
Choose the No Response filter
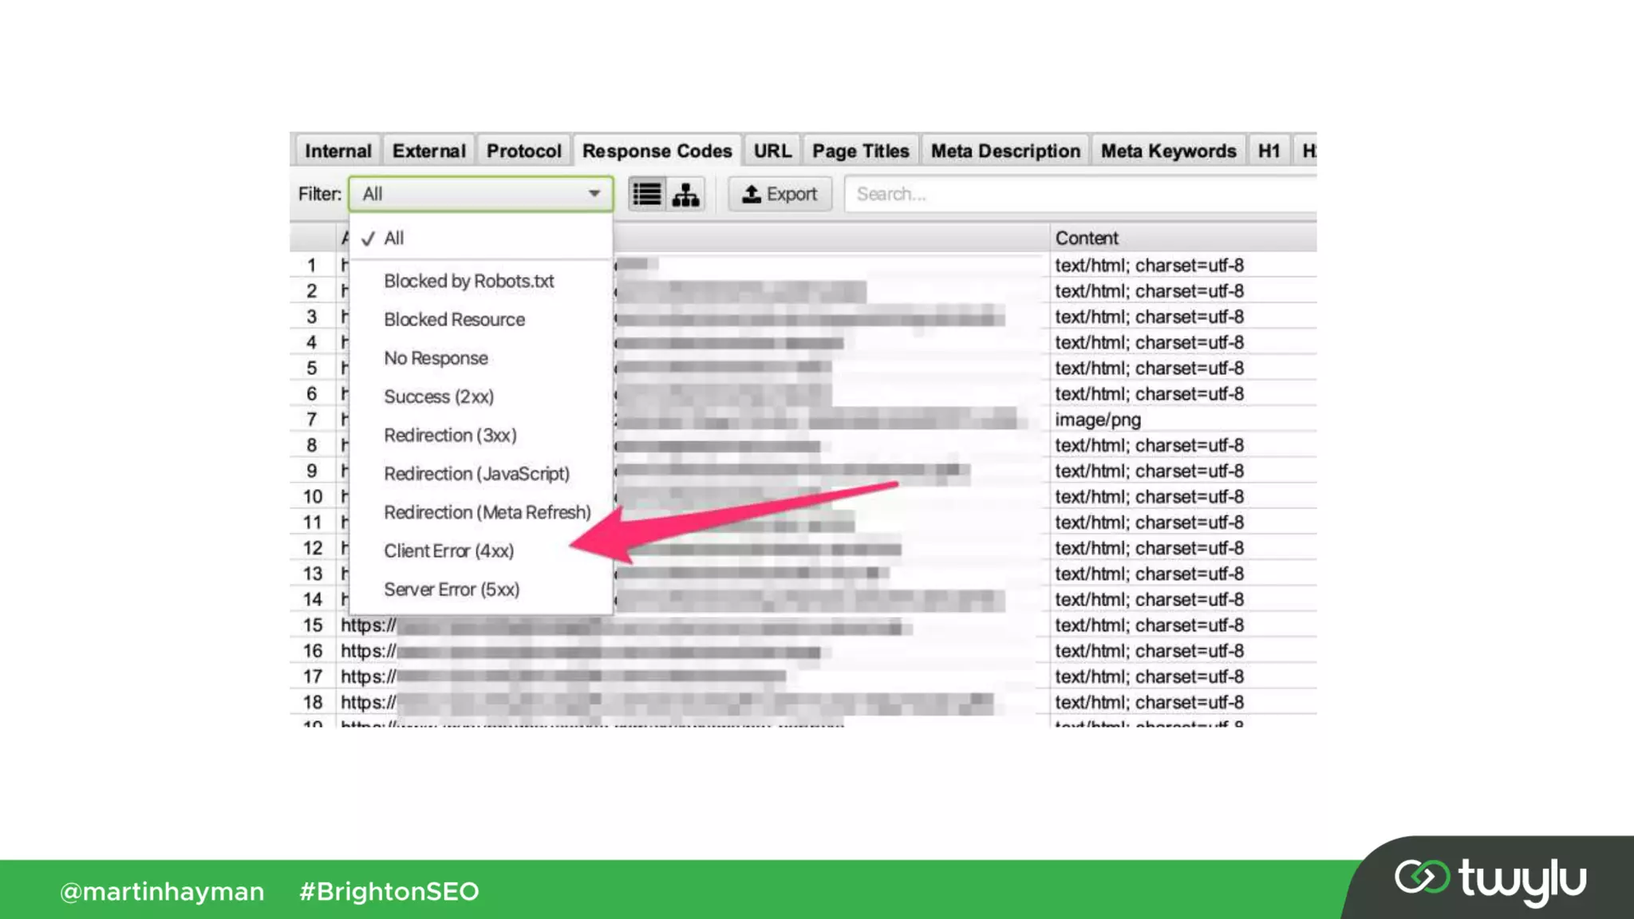click(x=436, y=358)
